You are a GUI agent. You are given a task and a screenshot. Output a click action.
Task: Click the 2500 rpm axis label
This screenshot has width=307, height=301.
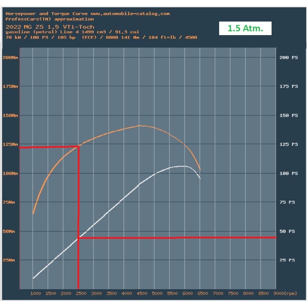81,293
